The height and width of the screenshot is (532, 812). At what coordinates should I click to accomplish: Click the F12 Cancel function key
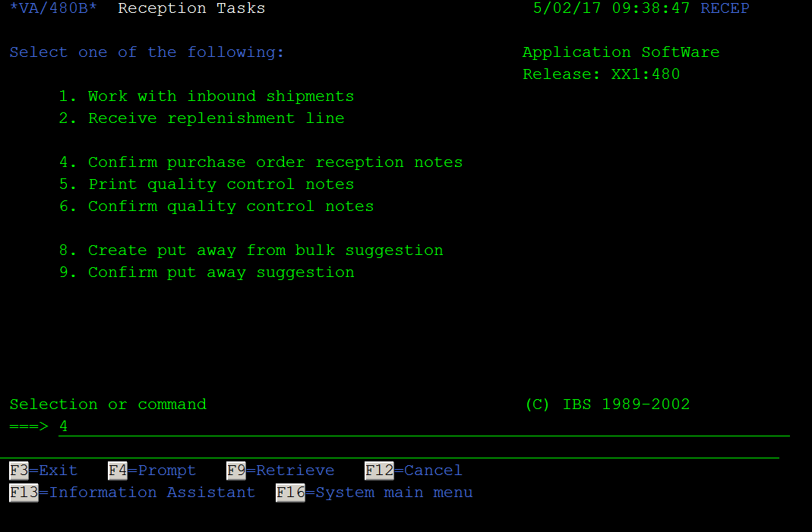pos(413,471)
